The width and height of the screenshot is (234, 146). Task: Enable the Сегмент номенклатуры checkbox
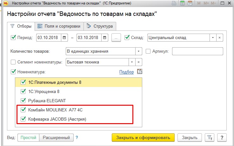tap(13, 62)
